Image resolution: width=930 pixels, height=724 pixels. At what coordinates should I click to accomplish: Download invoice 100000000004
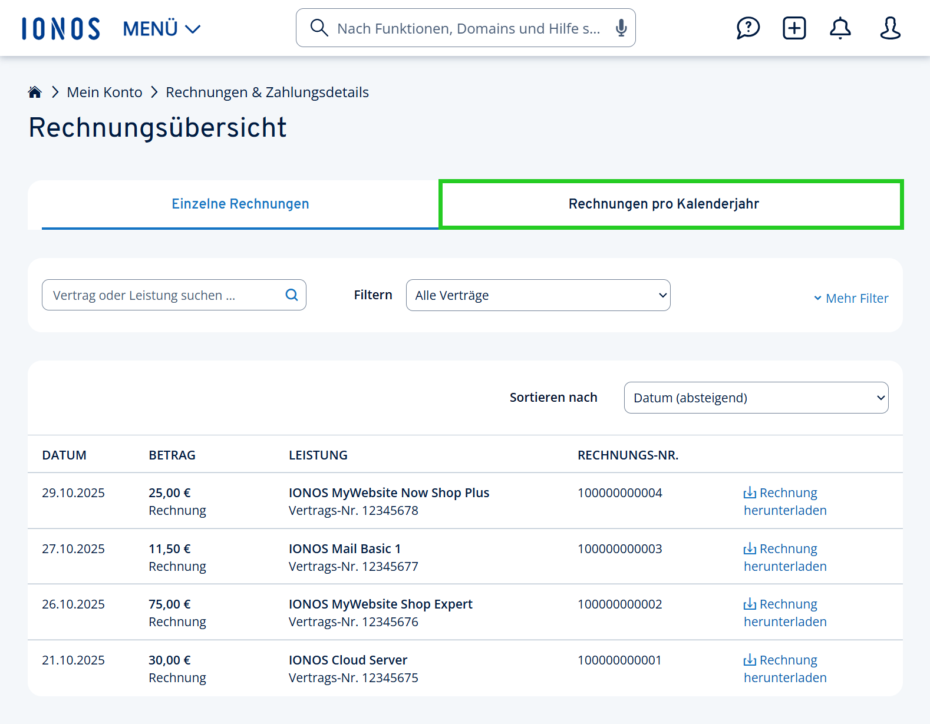coord(785,501)
